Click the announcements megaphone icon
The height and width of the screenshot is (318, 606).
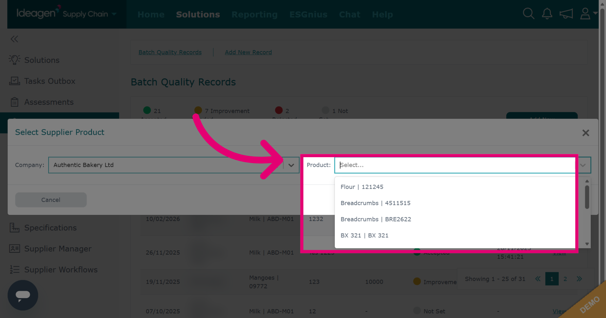[566, 14]
